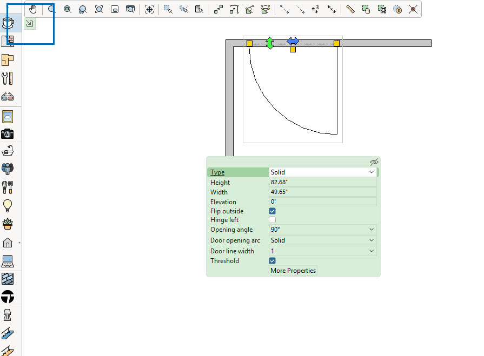Hide the door properties panel
This screenshot has height=356, width=484.
pos(374,162)
